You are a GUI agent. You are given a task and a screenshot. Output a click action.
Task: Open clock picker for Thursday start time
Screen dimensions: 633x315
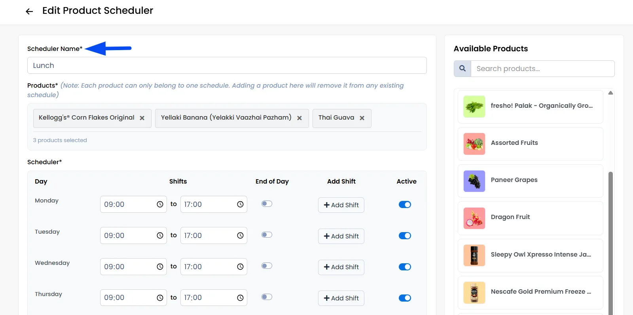[160, 298]
